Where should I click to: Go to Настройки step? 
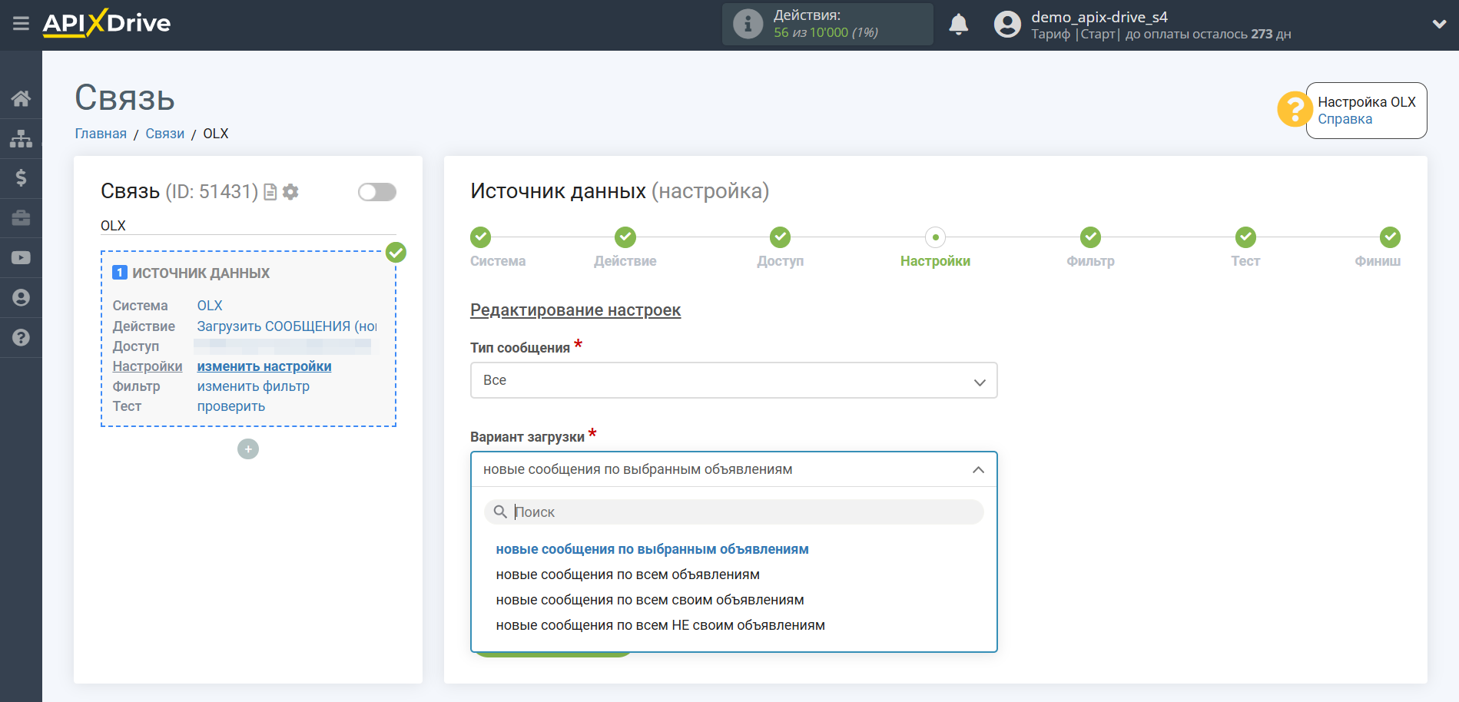coord(935,261)
